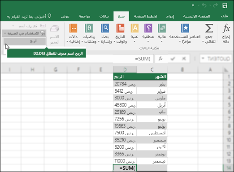Select the cell with 20784 ر.س.
The width and height of the screenshot is (234, 172).
pyautogui.click(x=125, y=84)
